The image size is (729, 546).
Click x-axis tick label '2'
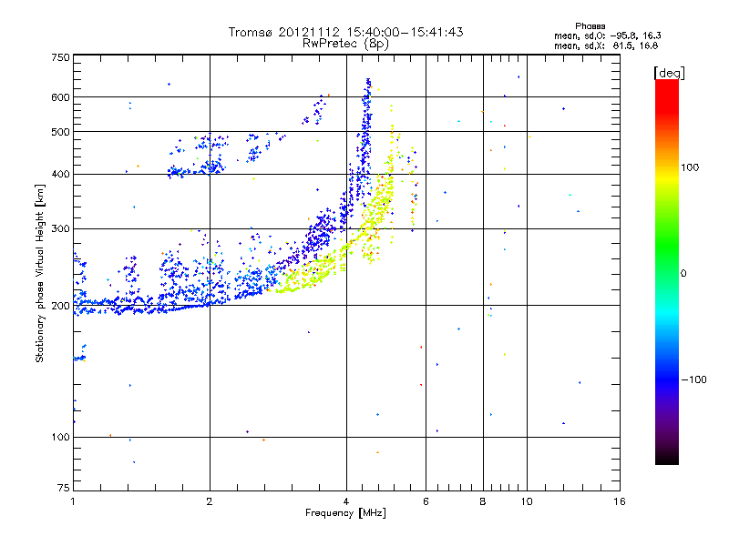(x=210, y=501)
